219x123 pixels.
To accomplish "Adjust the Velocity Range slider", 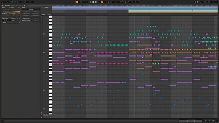I will click(x=36, y=20).
